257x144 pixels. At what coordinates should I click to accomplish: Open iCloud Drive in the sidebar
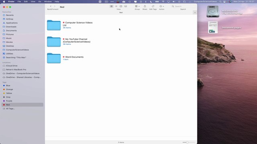(12, 66)
